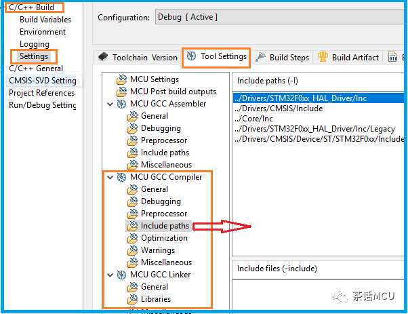
Task: Open Project References page
Action: point(41,93)
